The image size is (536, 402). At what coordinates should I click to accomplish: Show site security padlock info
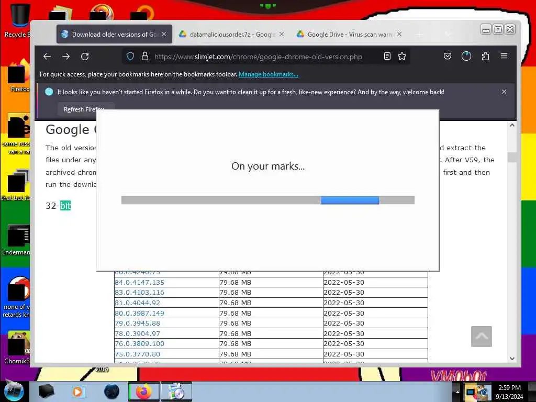click(x=145, y=57)
